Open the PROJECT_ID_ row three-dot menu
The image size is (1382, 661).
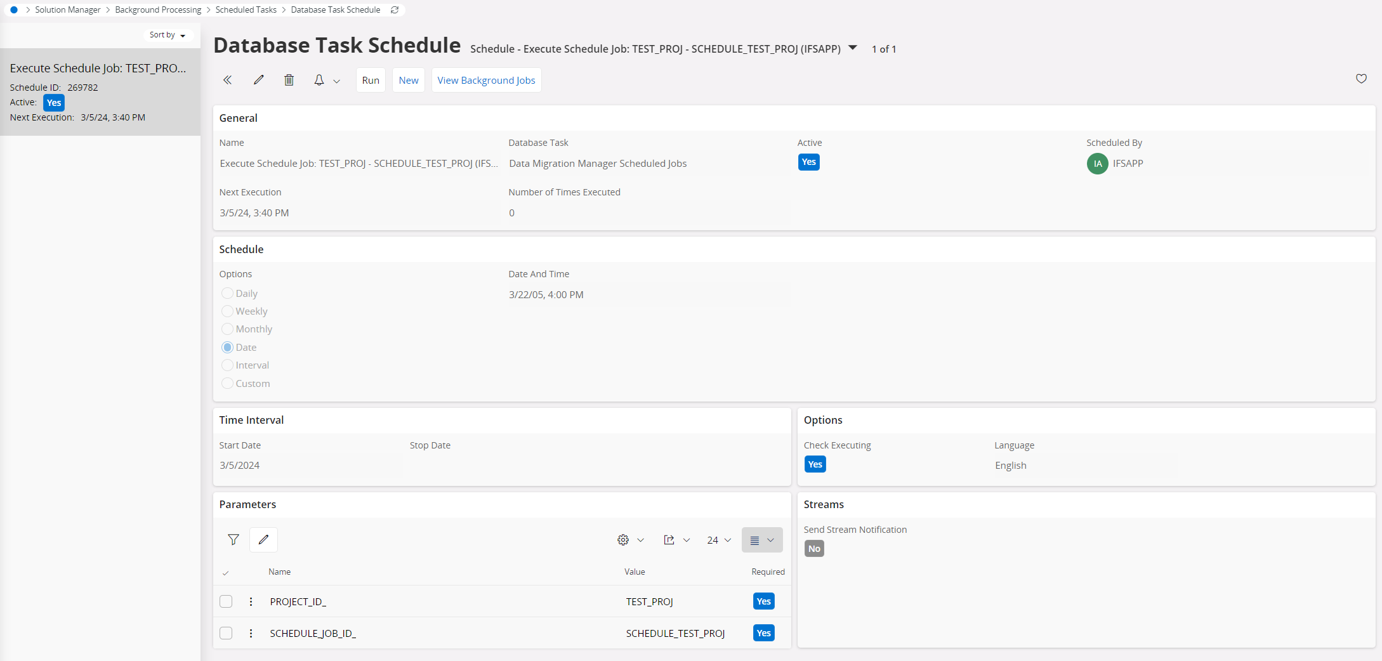(x=251, y=601)
